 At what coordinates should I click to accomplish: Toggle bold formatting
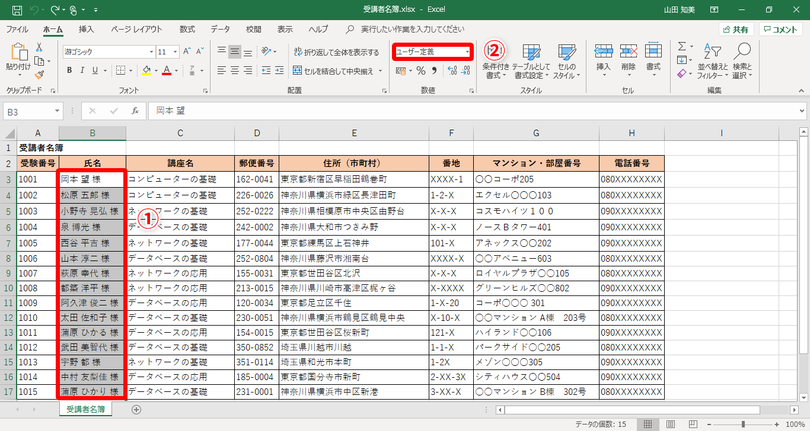tap(69, 70)
